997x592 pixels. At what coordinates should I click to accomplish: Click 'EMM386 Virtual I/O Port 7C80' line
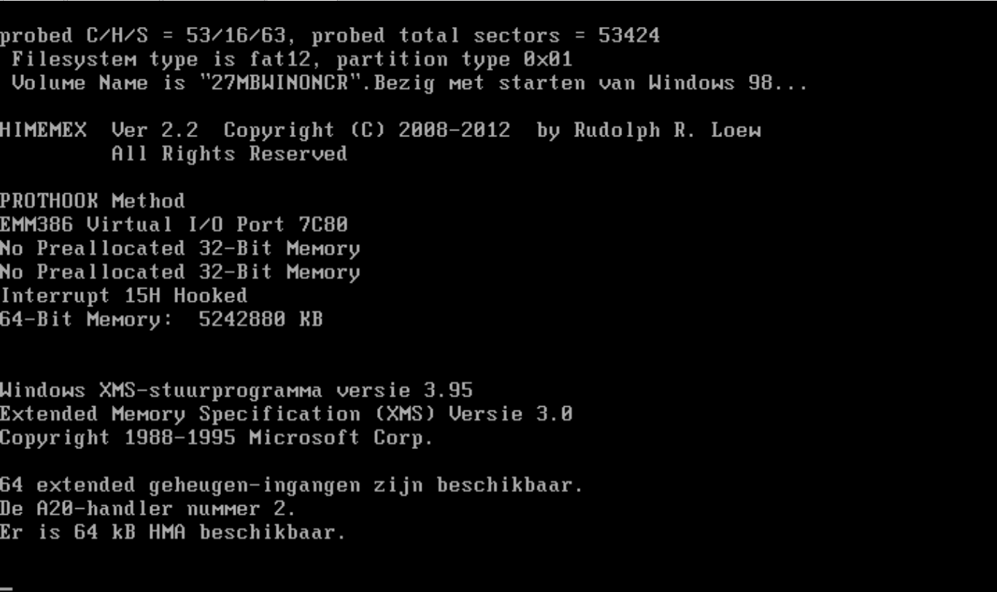click(174, 225)
